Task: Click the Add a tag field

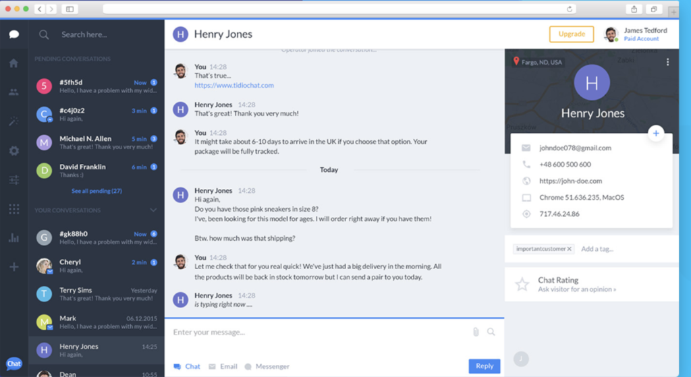Action: coord(597,249)
